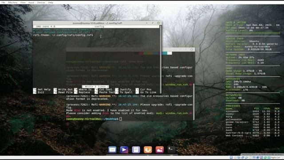Click the sunny@sunny-VirtualBox Desktop shell prompt
The height and width of the screenshot is (160, 284).
tap(92, 119)
